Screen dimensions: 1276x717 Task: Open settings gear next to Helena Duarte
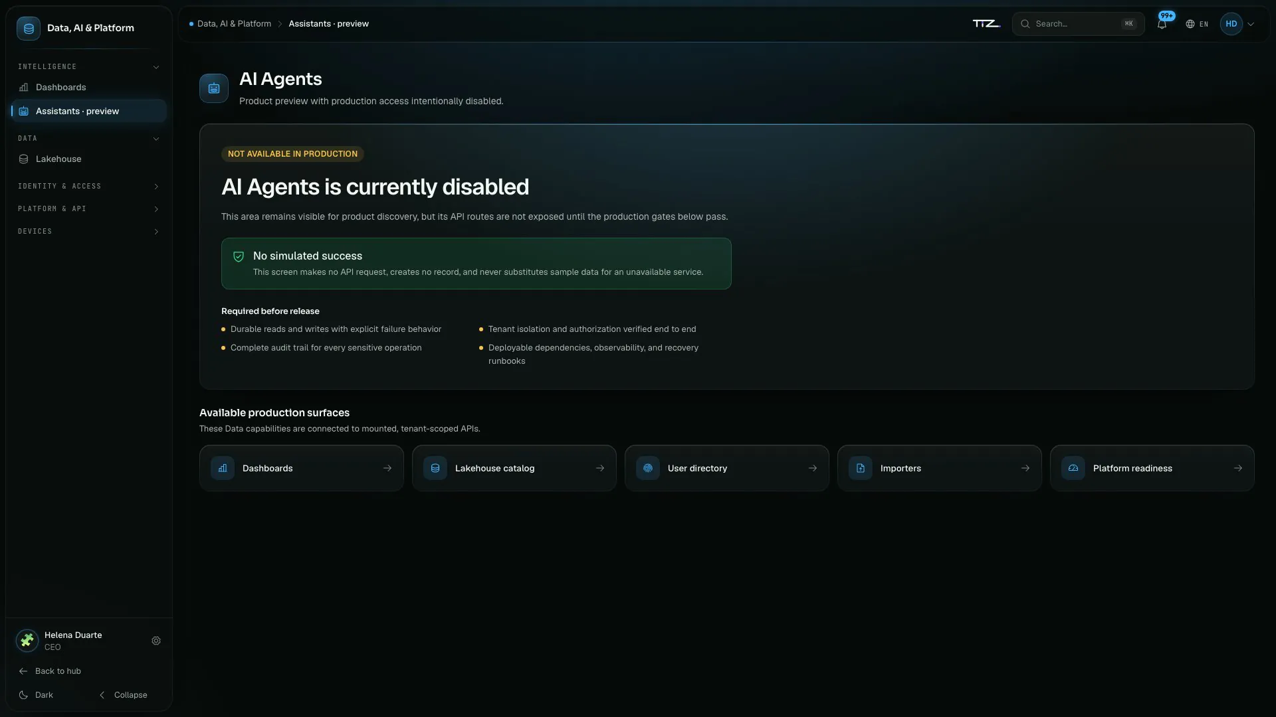tap(156, 641)
